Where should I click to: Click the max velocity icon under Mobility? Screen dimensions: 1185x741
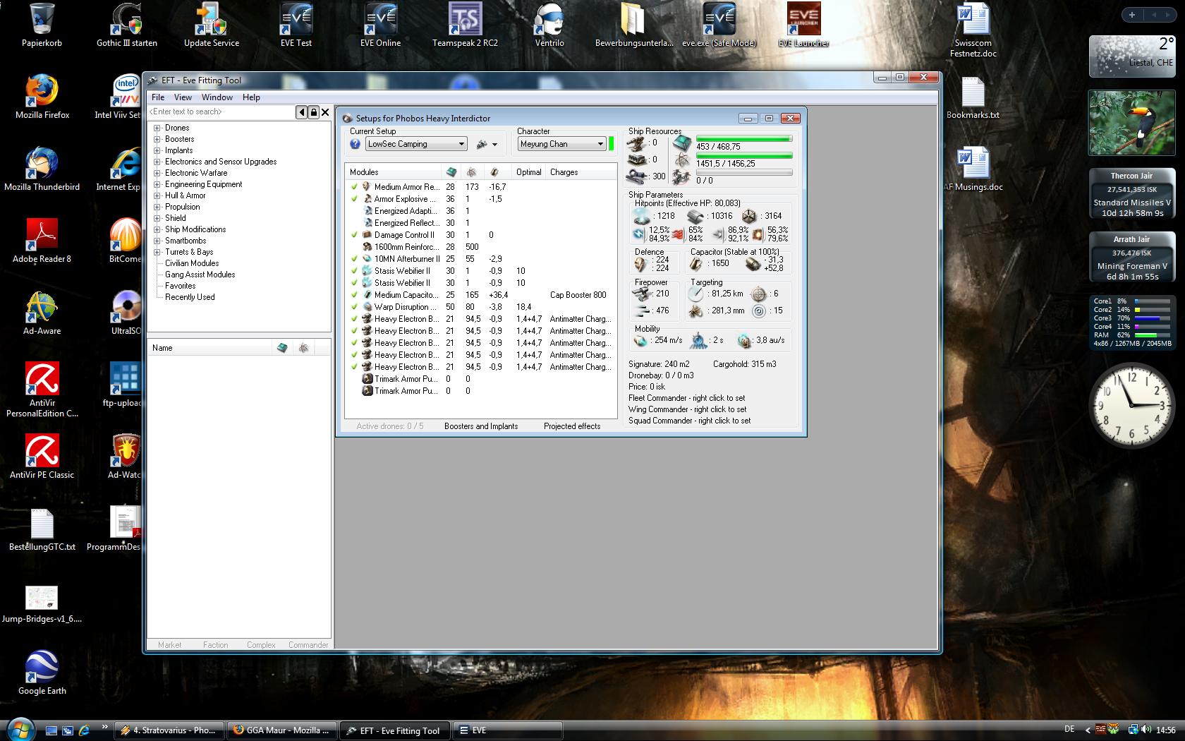[x=640, y=341]
